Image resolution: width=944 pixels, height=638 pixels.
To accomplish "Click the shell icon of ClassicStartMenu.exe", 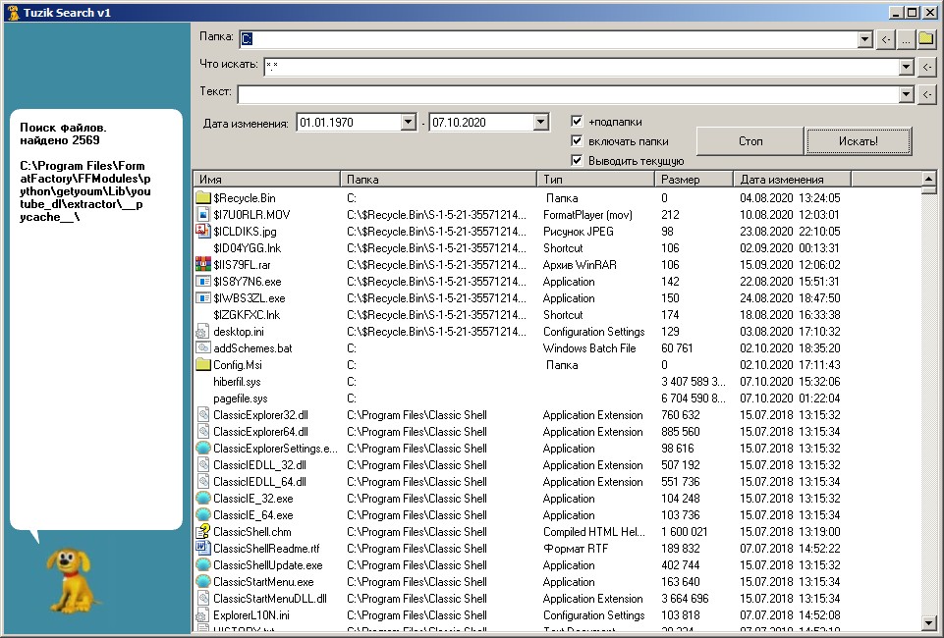I will click(x=203, y=582).
